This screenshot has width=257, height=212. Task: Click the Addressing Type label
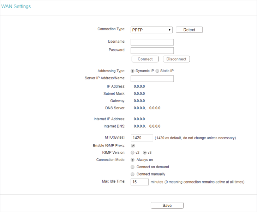coord(112,71)
